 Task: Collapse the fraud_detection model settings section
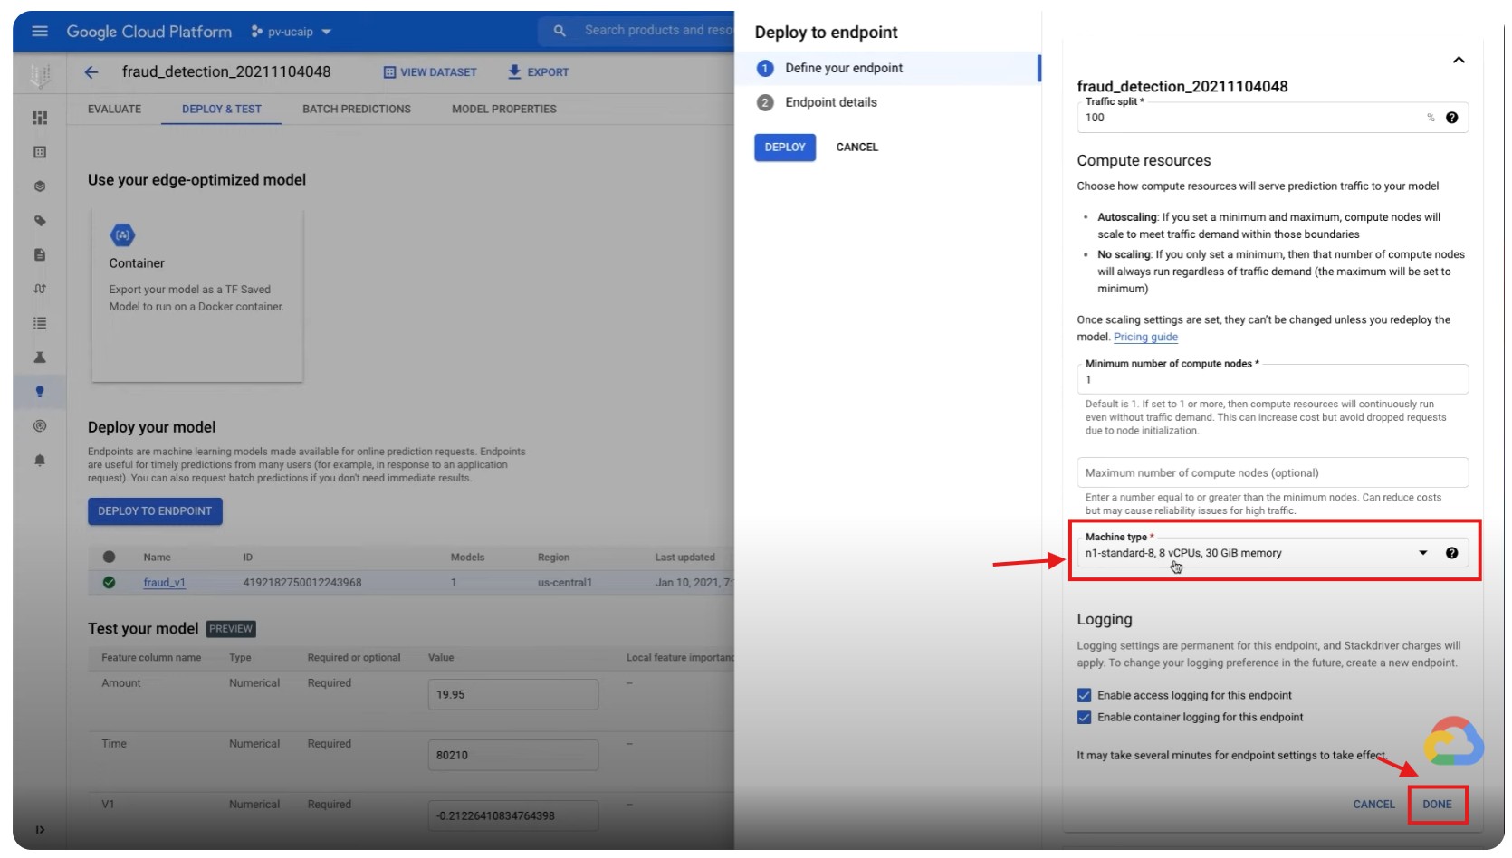(1458, 60)
